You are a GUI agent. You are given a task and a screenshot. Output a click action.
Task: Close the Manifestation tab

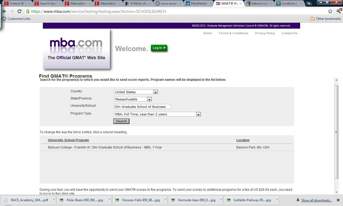tap(211, 3)
